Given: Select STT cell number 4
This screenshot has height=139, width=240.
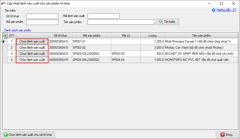Looking at the screenshot, I should pos(12,60).
